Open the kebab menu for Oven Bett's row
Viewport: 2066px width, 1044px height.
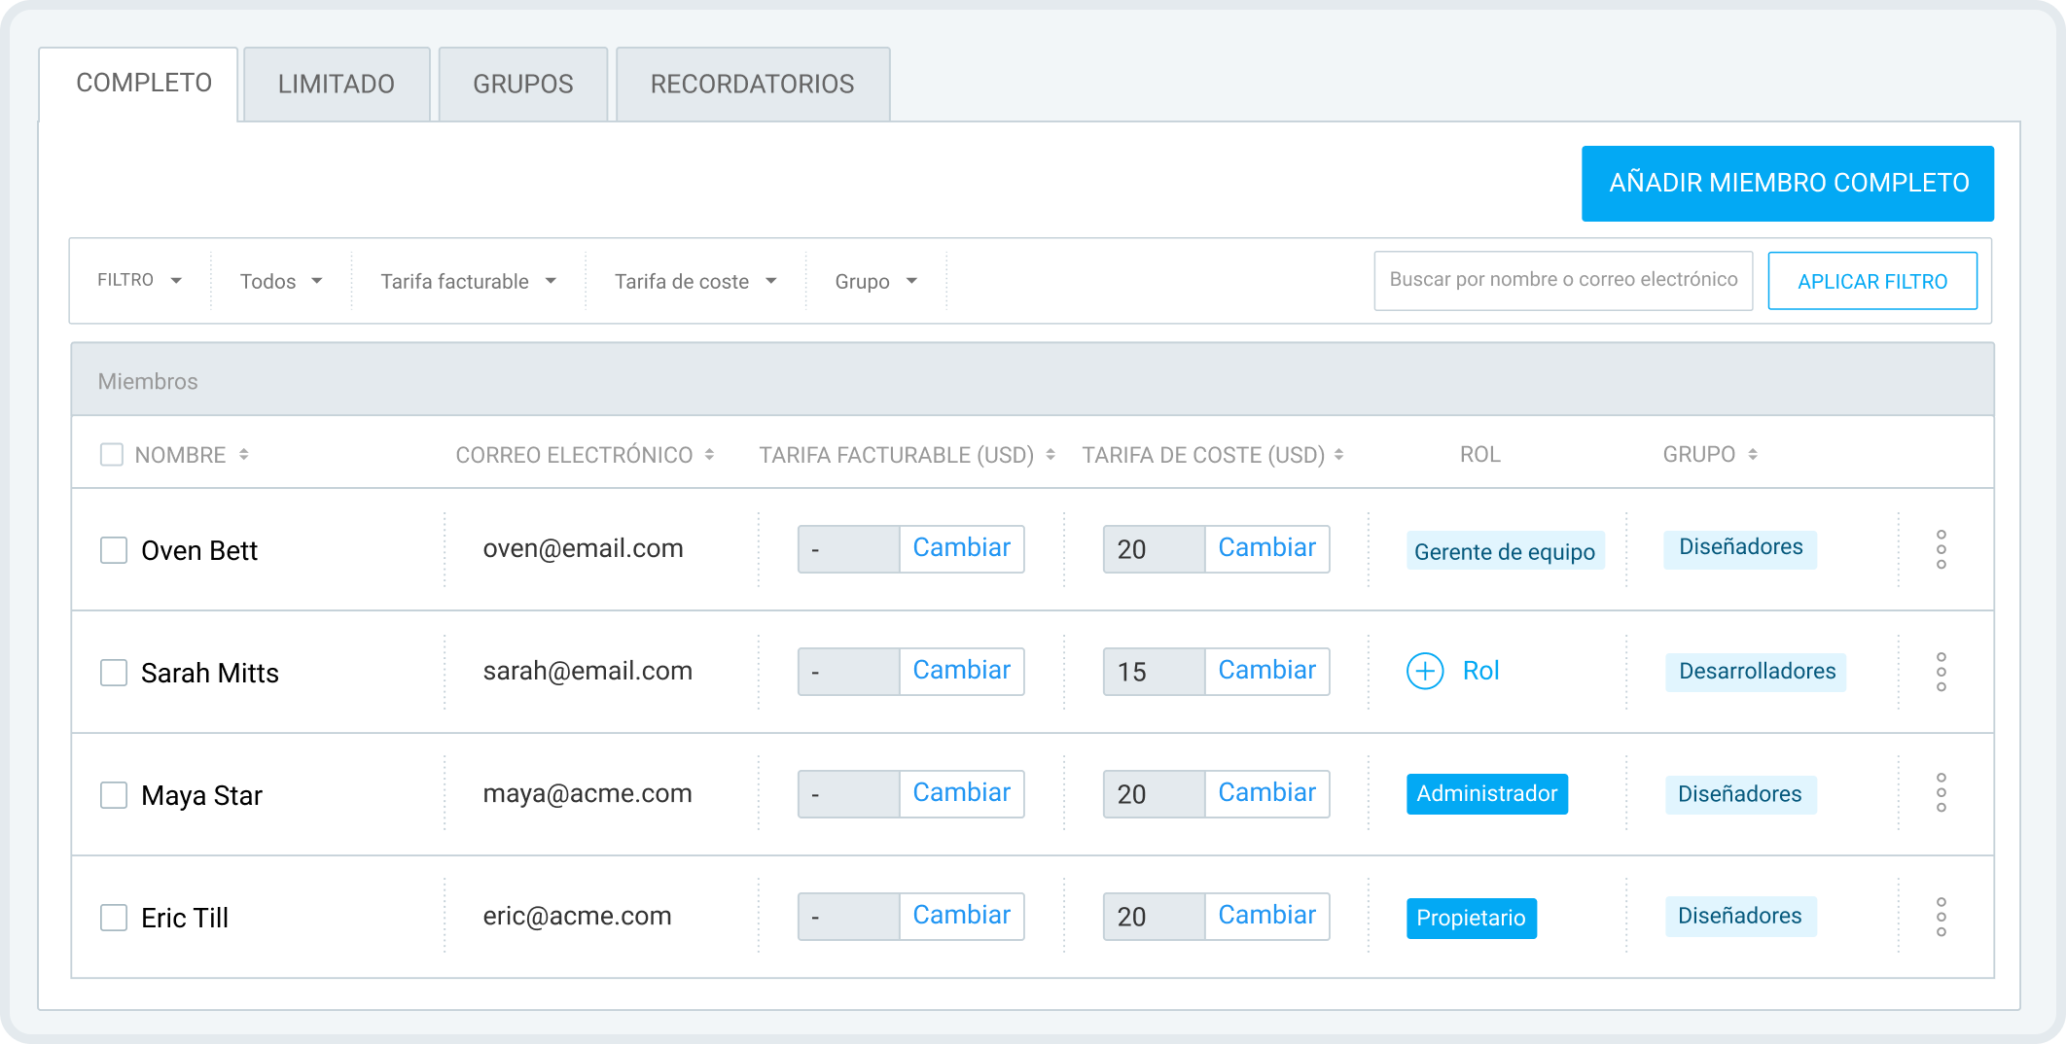(1941, 549)
